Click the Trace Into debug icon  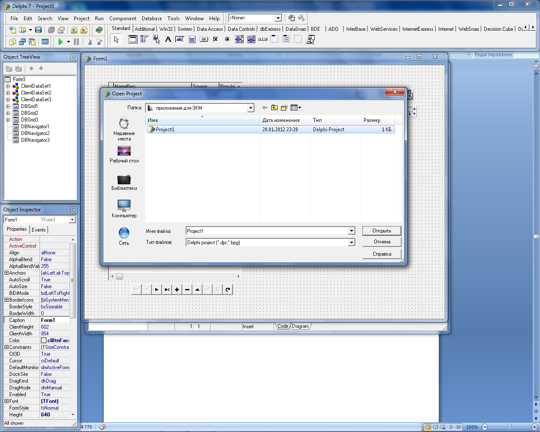click(90, 42)
